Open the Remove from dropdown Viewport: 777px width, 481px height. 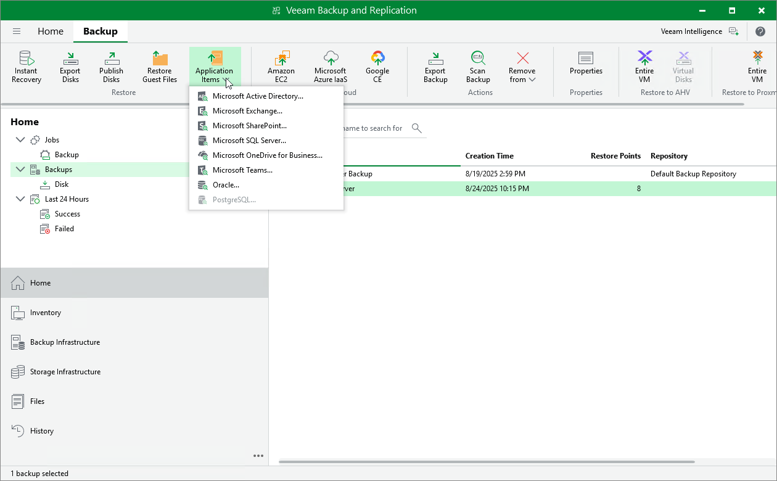(x=522, y=68)
